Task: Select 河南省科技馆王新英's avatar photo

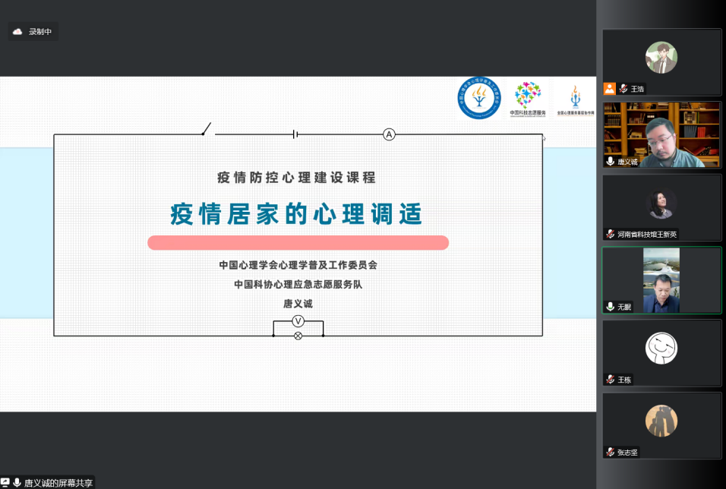Action: pyautogui.click(x=661, y=203)
